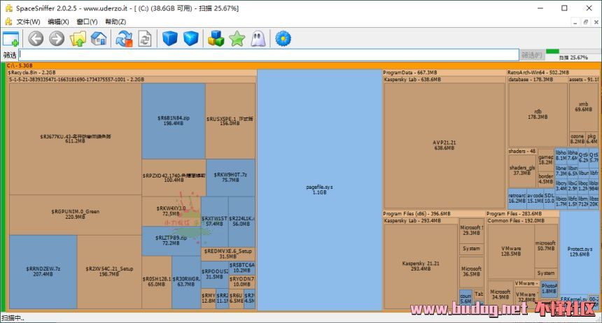Open the 编辑(X) menu
The image size is (602, 323).
coord(59,22)
